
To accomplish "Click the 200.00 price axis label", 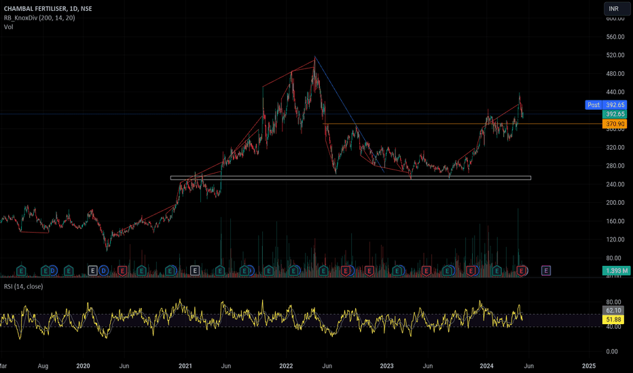I will (x=615, y=203).
